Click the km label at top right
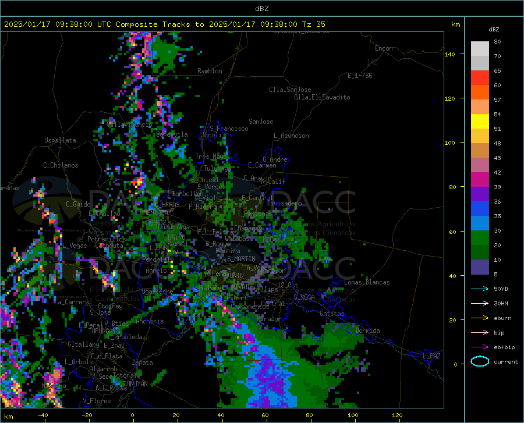This screenshot has height=423, width=524. click(x=455, y=24)
